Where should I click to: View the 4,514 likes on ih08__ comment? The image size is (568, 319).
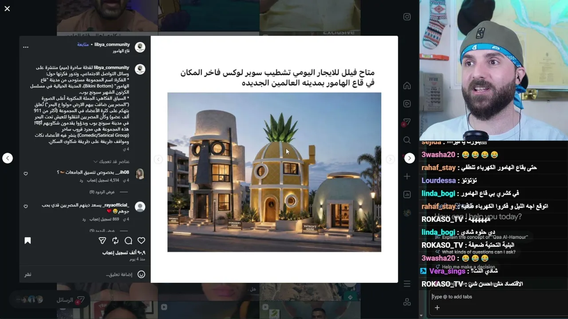103,180
